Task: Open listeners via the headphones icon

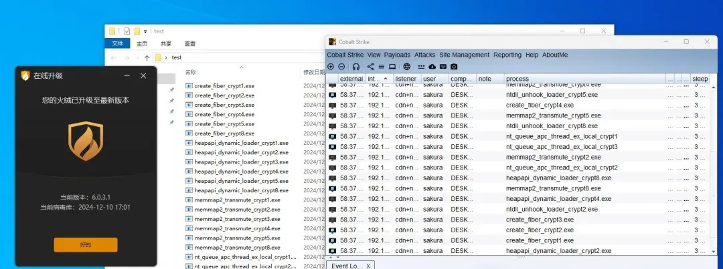Action: [356, 67]
